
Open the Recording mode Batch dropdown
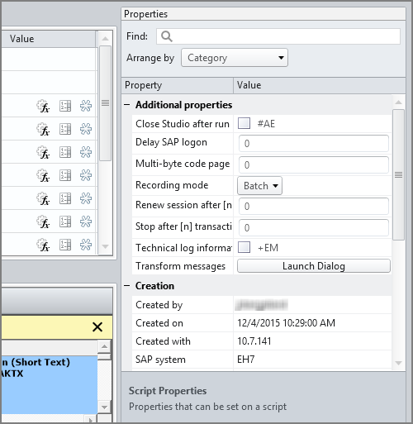tap(259, 186)
